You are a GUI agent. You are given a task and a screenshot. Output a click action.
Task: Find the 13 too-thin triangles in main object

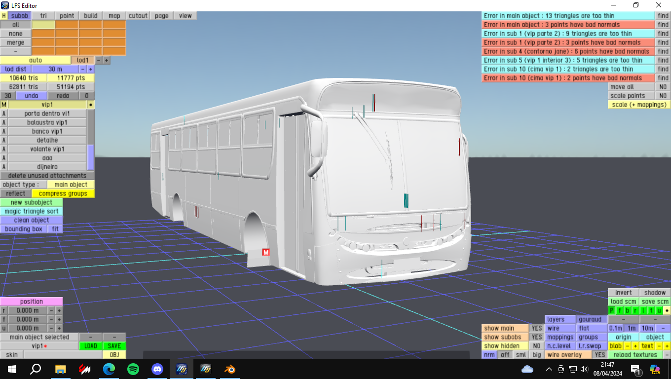663,16
